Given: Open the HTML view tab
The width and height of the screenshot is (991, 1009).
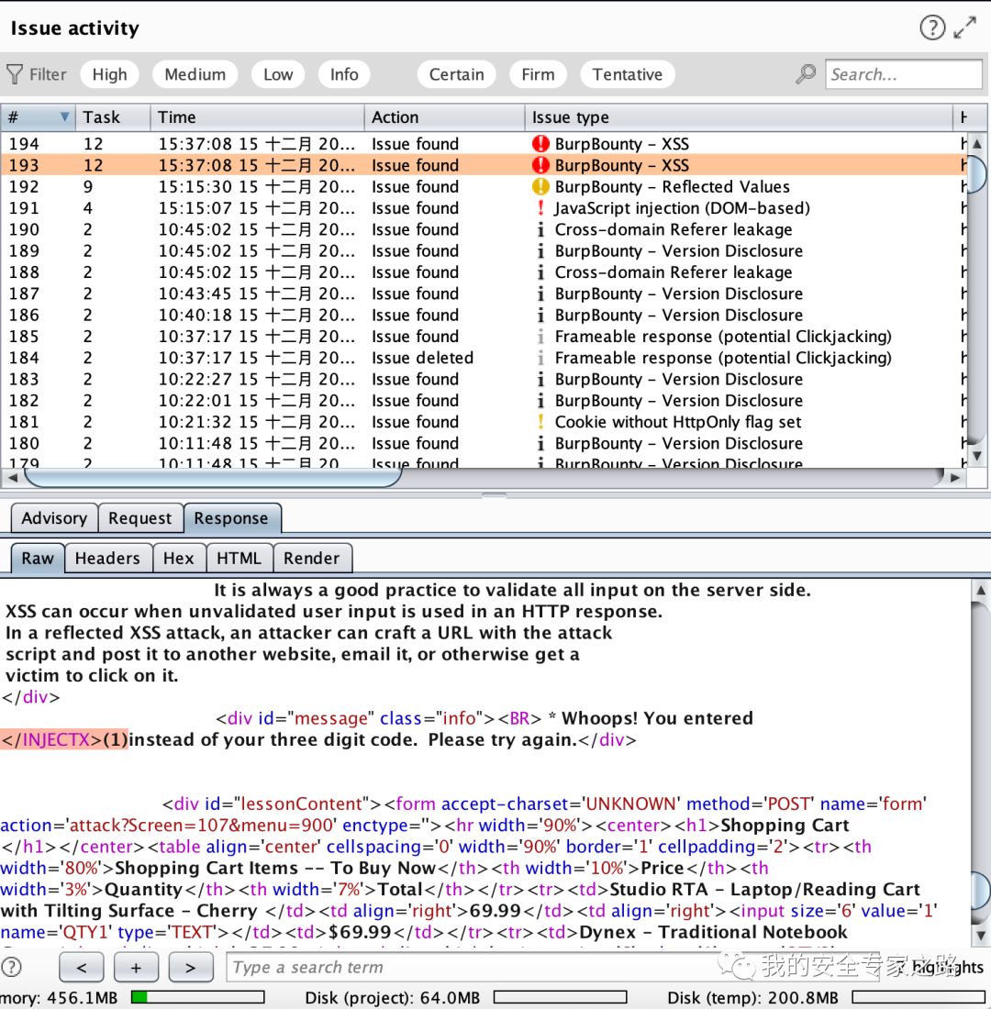Looking at the screenshot, I should (239, 558).
